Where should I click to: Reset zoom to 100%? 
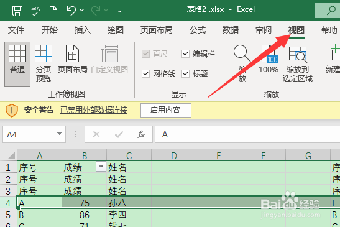coord(269,59)
